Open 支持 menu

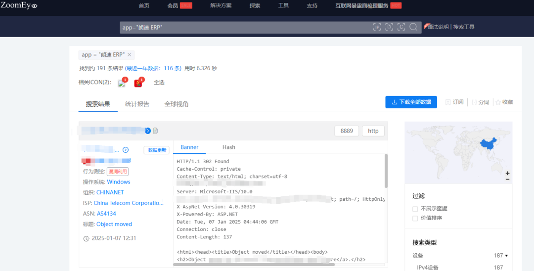312,6
